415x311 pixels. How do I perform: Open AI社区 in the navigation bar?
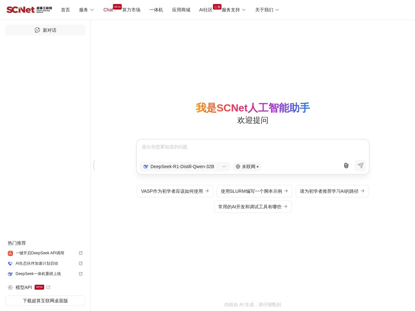(206, 10)
